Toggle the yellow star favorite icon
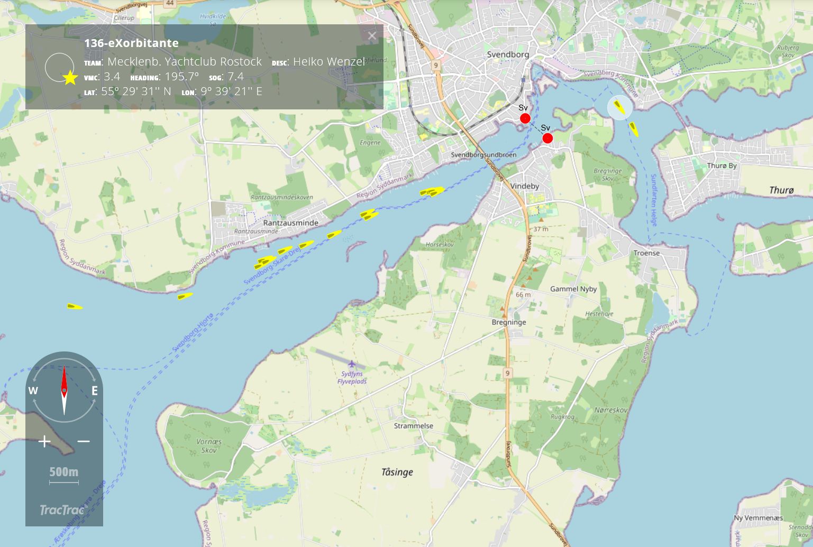This screenshot has width=813, height=547. tap(70, 78)
